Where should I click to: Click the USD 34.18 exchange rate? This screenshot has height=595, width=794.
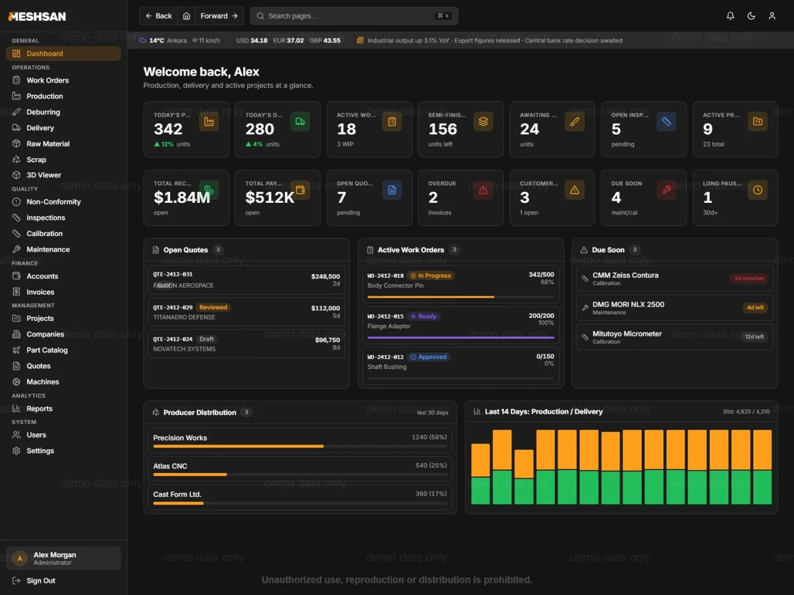click(252, 41)
